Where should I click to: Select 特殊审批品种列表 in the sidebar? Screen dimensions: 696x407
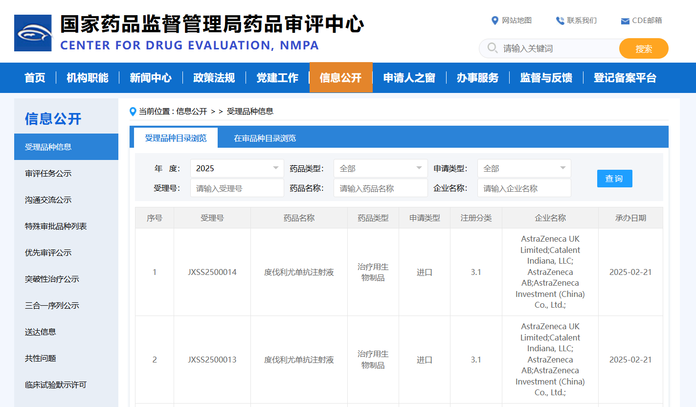66,226
